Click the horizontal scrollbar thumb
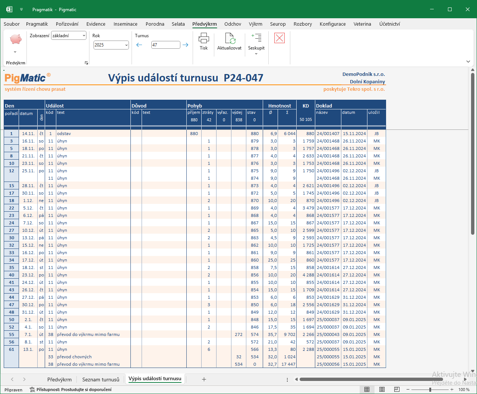 pos(371,379)
